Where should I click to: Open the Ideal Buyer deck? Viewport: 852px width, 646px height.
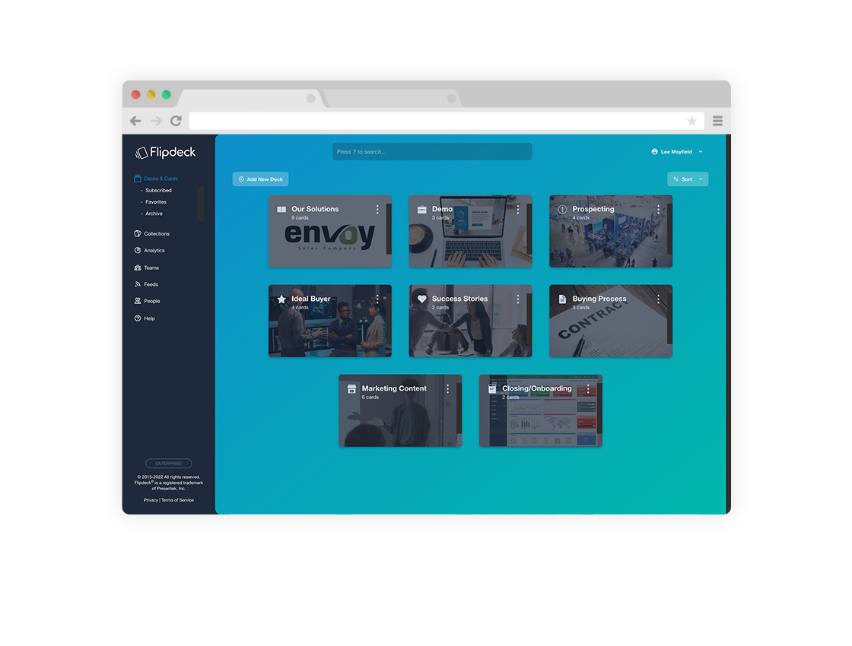tap(330, 321)
